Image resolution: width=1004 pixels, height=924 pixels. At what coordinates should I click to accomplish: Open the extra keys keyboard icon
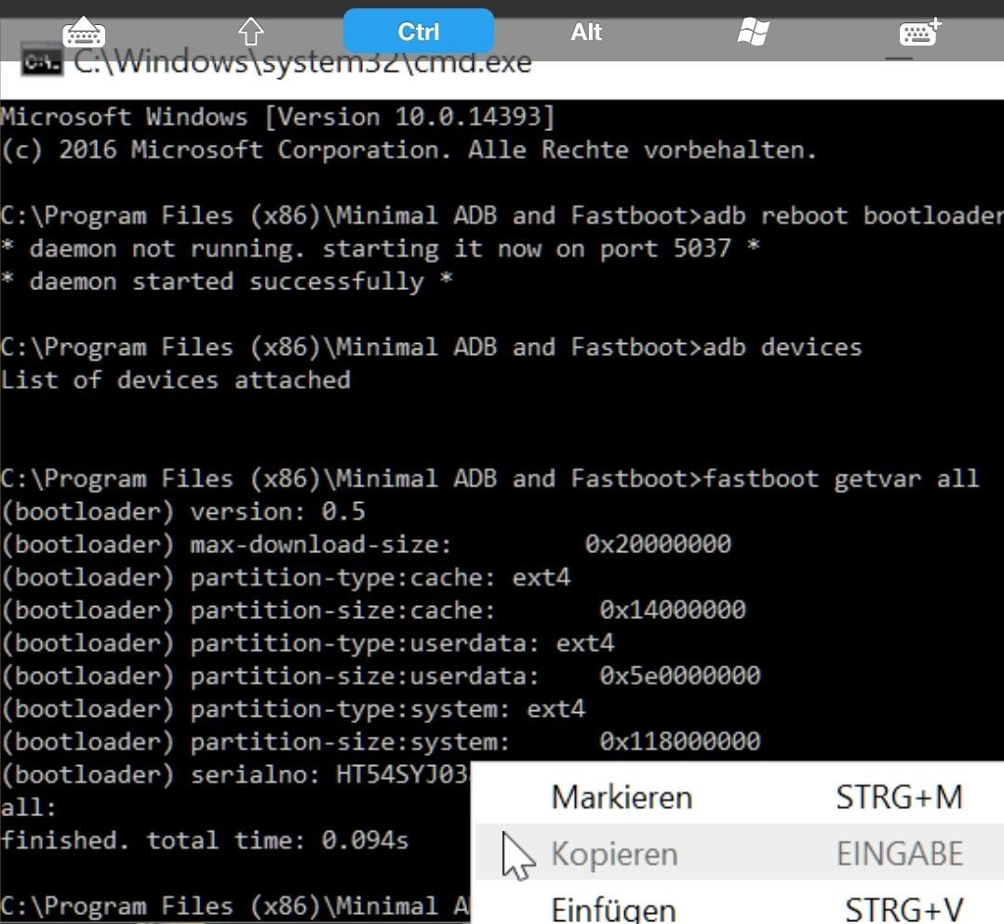(920, 32)
